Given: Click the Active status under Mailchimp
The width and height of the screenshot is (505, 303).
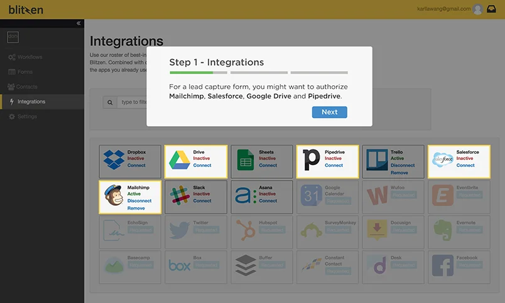Looking at the screenshot, I should click(x=134, y=194).
